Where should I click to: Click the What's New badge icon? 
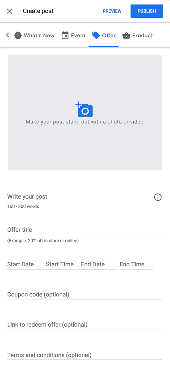[18, 35]
